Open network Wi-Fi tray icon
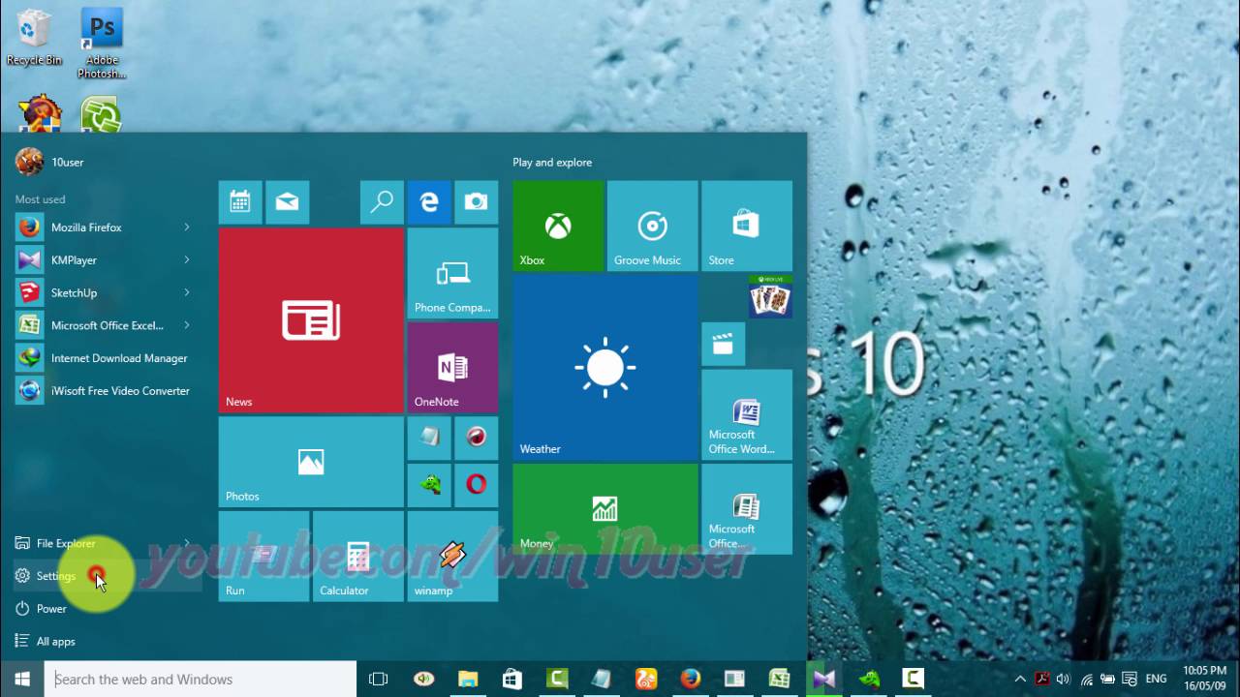Viewport: 1240px width, 697px height. point(1087,680)
